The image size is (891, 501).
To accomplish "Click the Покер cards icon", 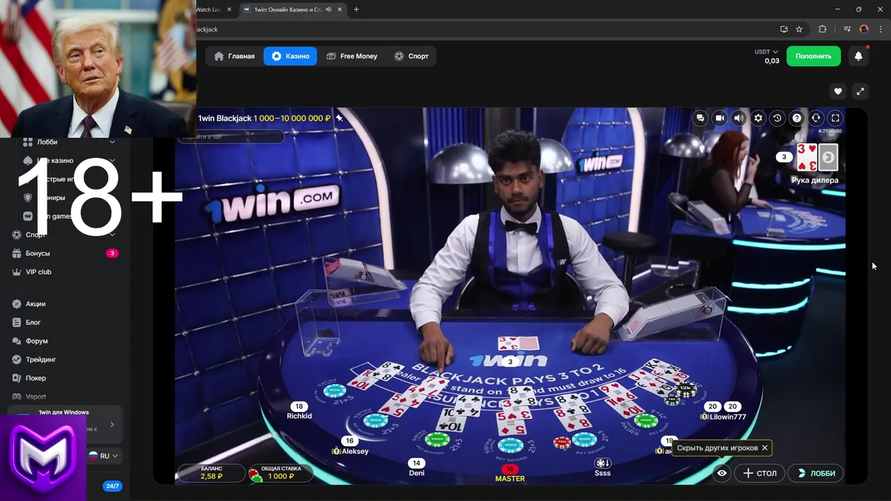I will click(x=17, y=379).
